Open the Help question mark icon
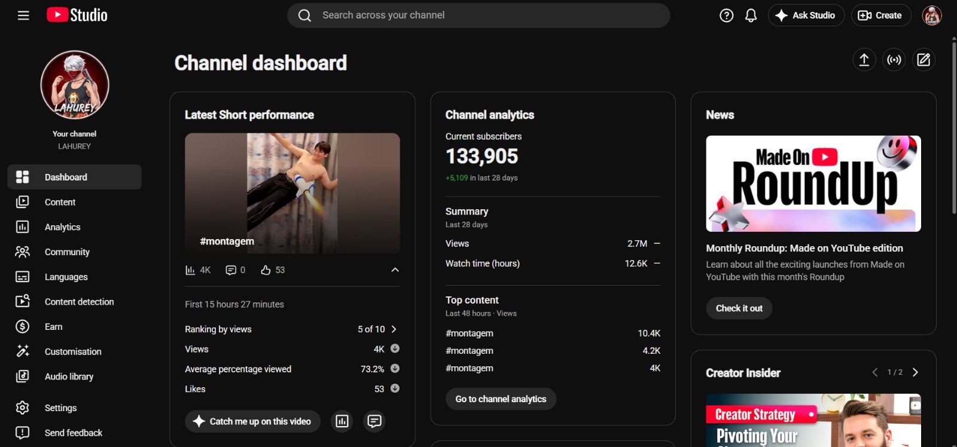Image resolution: width=957 pixels, height=447 pixels. coord(726,16)
